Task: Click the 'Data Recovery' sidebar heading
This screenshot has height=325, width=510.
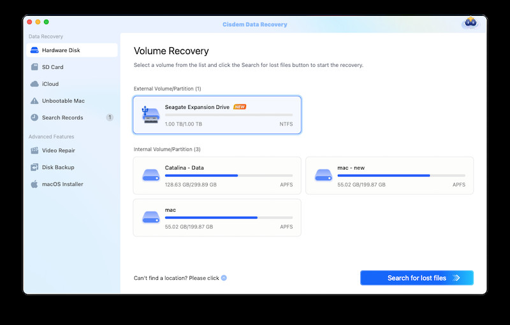Action: click(x=45, y=36)
